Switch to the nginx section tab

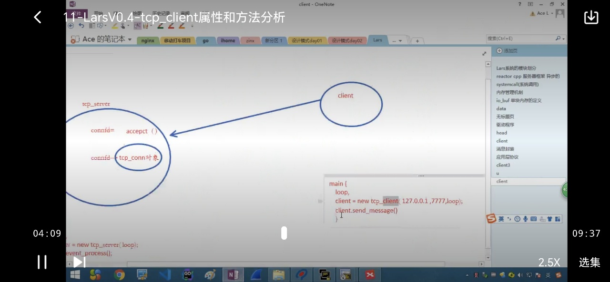[x=148, y=41]
